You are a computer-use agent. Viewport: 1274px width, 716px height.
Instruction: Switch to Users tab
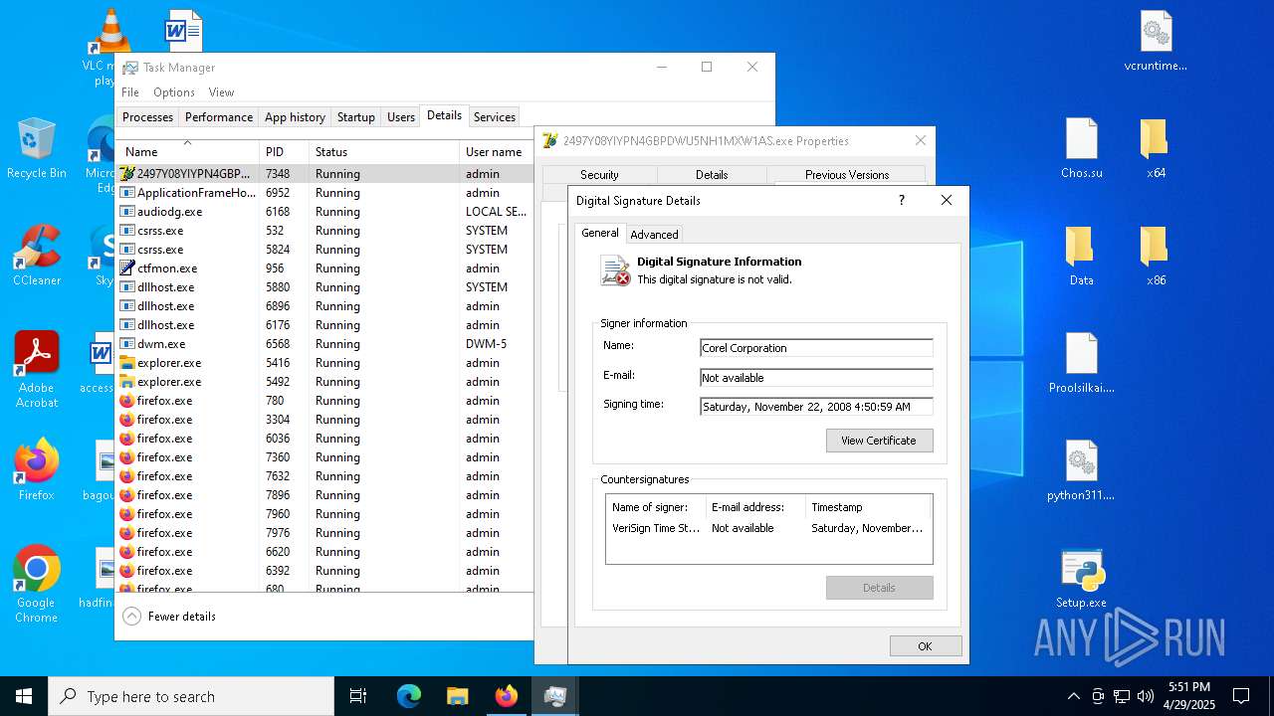pos(401,117)
